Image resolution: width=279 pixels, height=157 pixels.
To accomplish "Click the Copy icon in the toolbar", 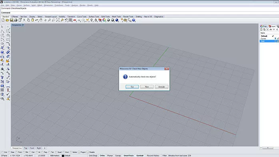I will [28, 20].
